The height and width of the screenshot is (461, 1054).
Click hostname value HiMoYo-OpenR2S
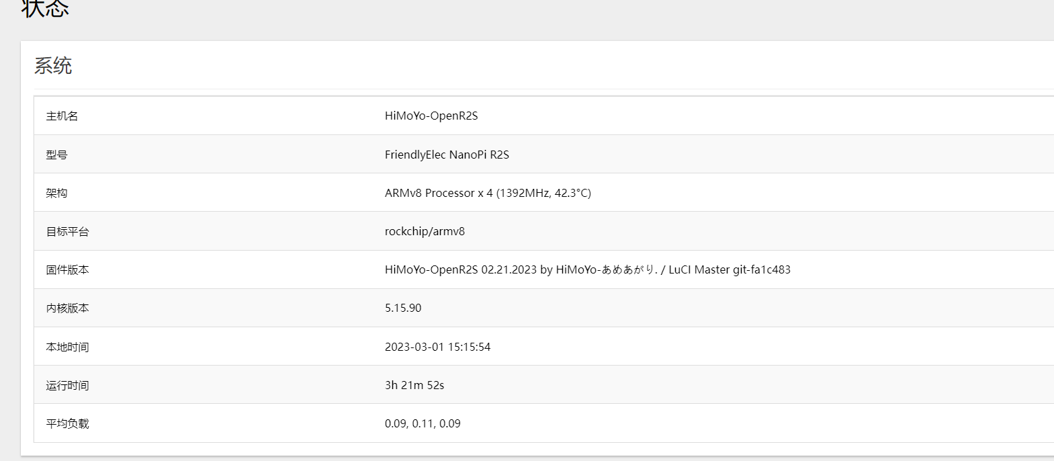(431, 116)
